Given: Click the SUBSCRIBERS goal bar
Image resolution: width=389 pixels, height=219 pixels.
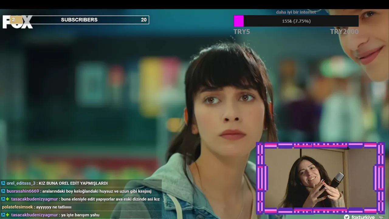Looking at the screenshot, I should pos(79,20).
